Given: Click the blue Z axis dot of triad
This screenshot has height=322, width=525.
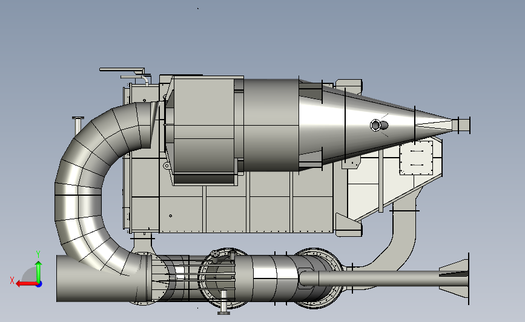Looking at the screenshot, I should [39, 285].
